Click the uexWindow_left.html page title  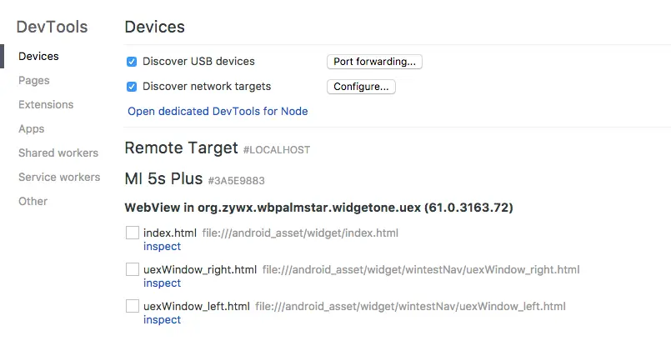[x=197, y=306]
